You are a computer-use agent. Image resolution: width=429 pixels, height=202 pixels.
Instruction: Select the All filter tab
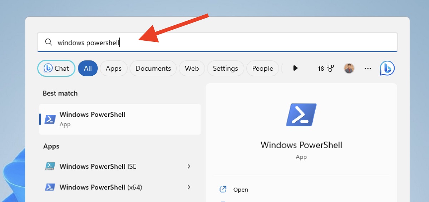pyautogui.click(x=88, y=69)
